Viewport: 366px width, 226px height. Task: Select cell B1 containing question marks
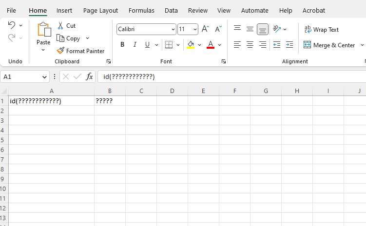110,101
